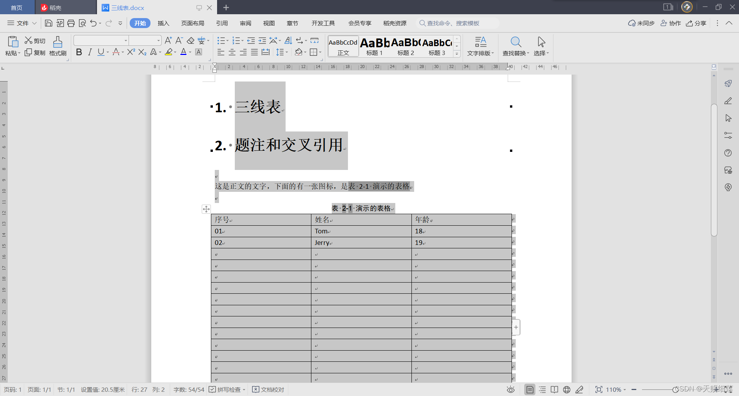The height and width of the screenshot is (396, 739).
Task: Activate the Format Painter 格式刷
Action: point(58,46)
